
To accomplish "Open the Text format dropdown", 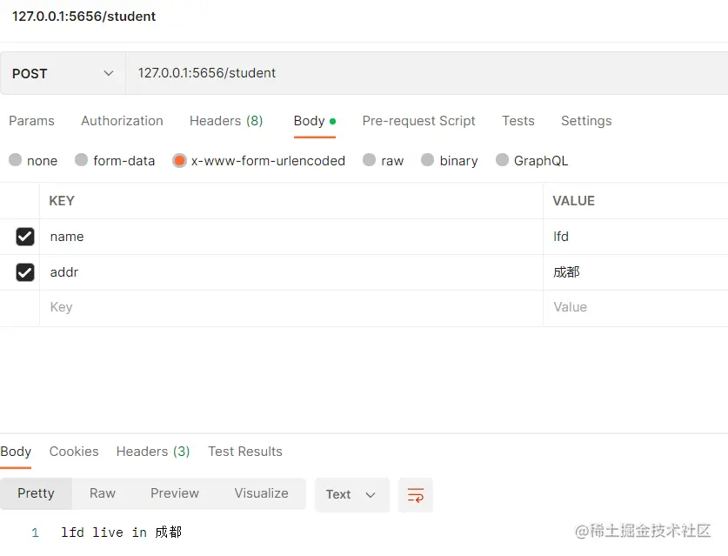I will (352, 495).
